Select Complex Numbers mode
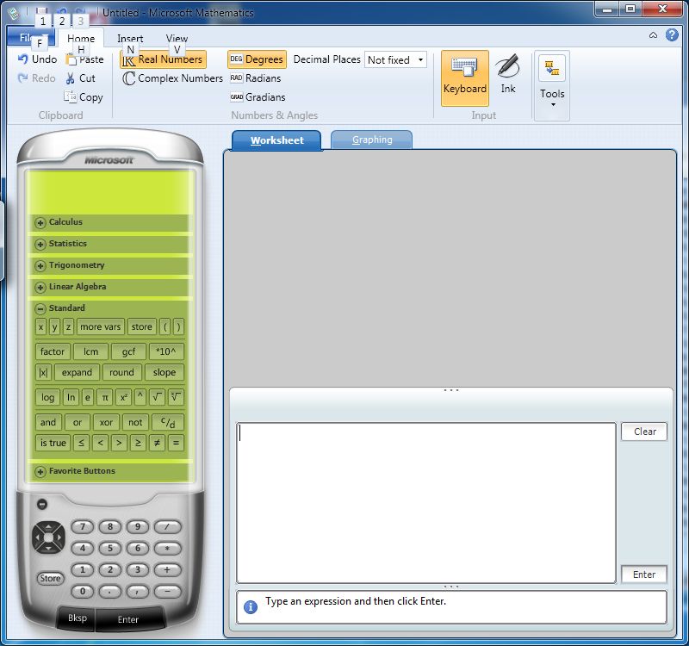The height and width of the screenshot is (646, 689). 172,78
